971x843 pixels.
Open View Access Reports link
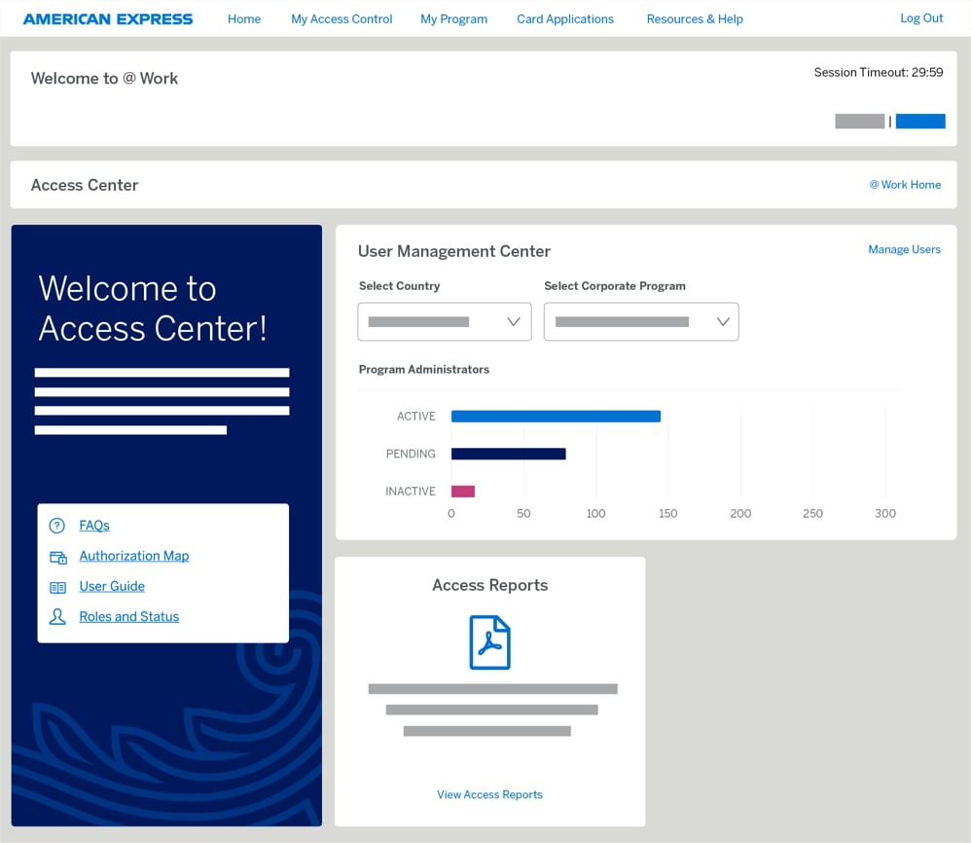(489, 795)
